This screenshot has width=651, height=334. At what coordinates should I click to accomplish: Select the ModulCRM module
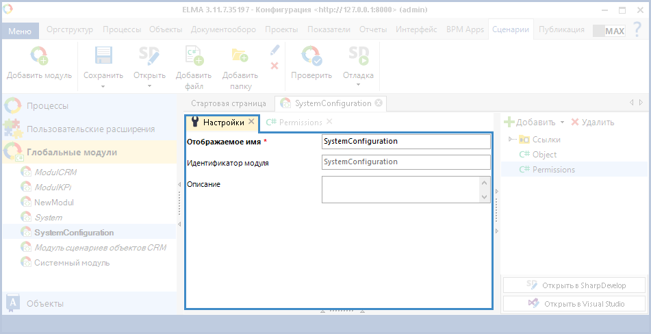click(x=55, y=172)
